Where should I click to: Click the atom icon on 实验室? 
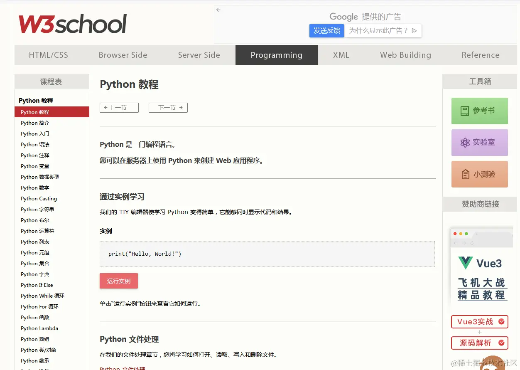[x=465, y=143]
